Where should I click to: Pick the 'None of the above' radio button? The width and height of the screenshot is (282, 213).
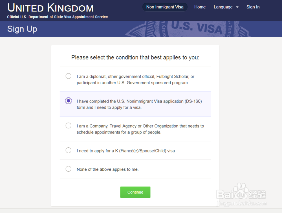(69, 169)
